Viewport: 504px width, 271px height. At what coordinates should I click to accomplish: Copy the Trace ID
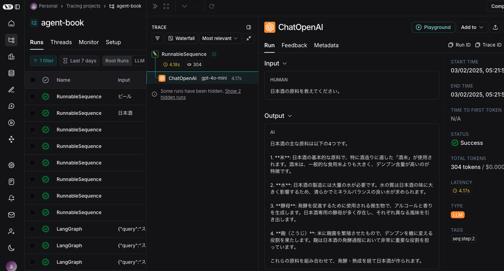[x=488, y=45]
